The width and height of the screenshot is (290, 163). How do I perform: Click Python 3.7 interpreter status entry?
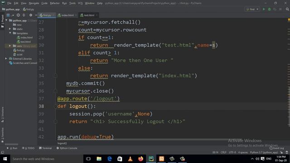264,153
